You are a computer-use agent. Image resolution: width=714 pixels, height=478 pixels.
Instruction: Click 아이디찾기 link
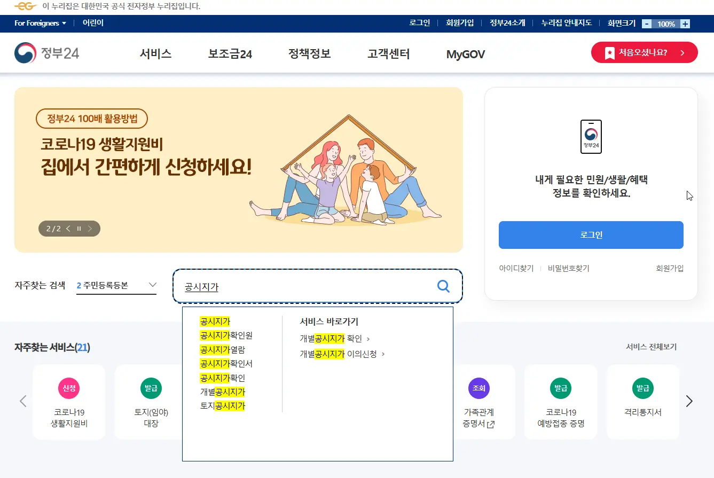click(516, 269)
